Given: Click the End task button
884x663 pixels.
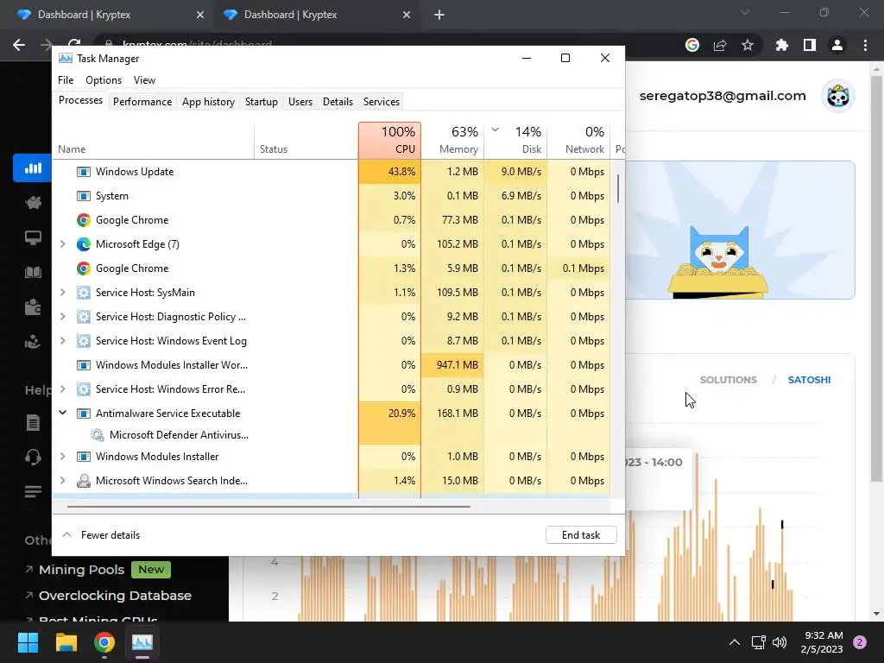Looking at the screenshot, I should click(581, 535).
